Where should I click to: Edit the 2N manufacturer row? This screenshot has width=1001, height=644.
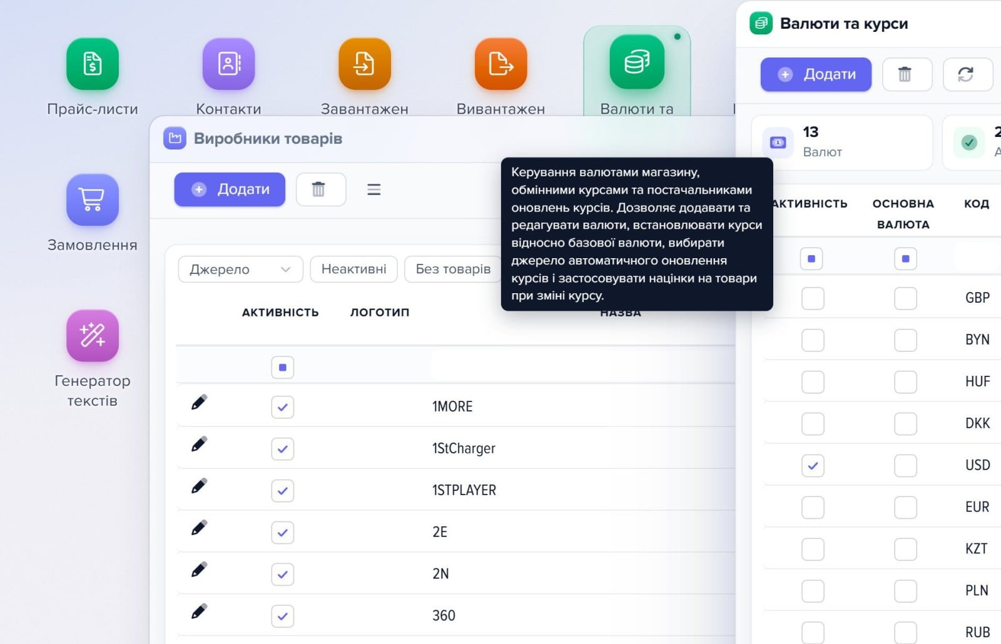[x=199, y=570]
